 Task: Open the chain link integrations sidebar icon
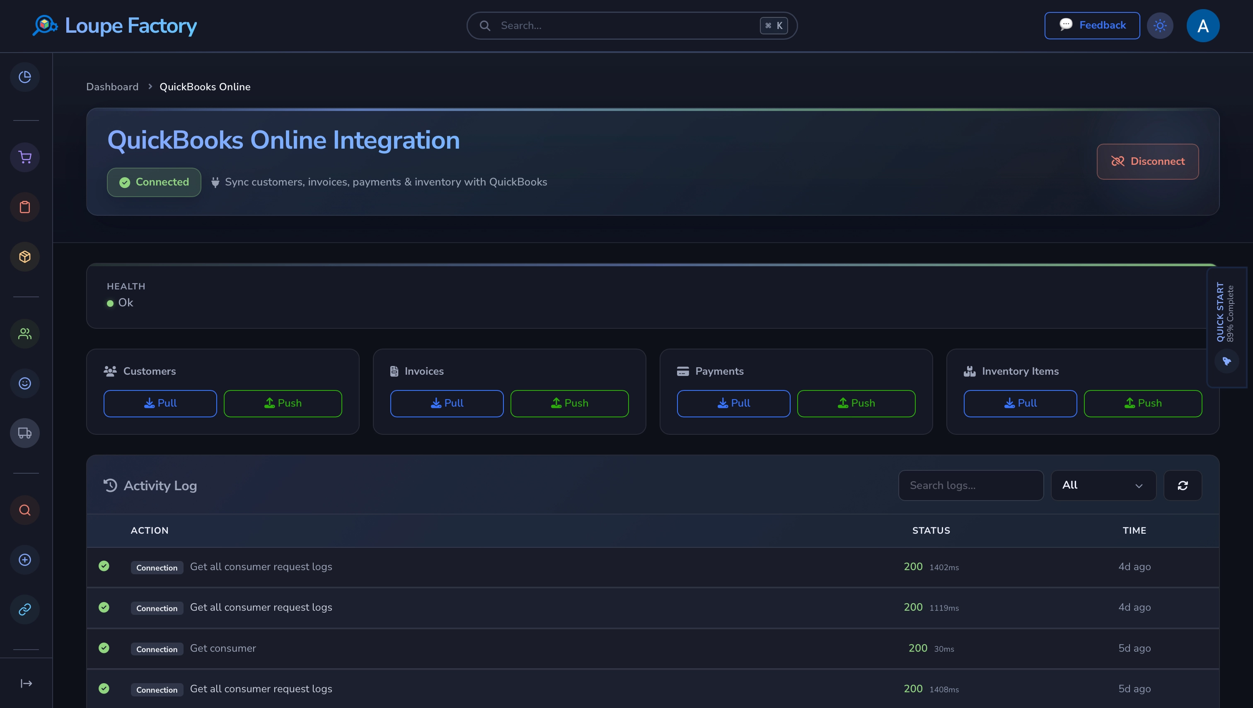coord(25,609)
